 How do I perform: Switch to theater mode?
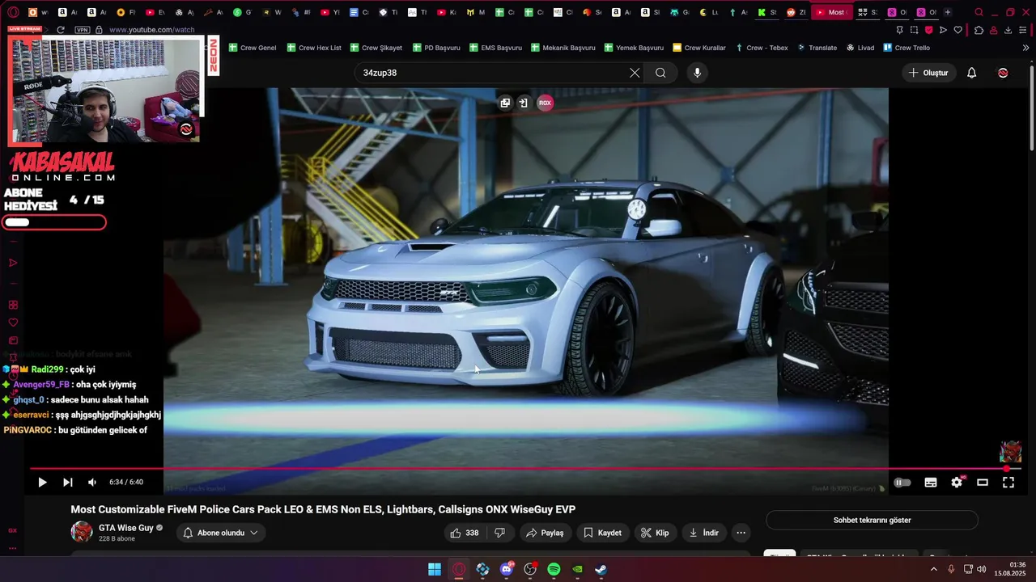[x=983, y=483]
